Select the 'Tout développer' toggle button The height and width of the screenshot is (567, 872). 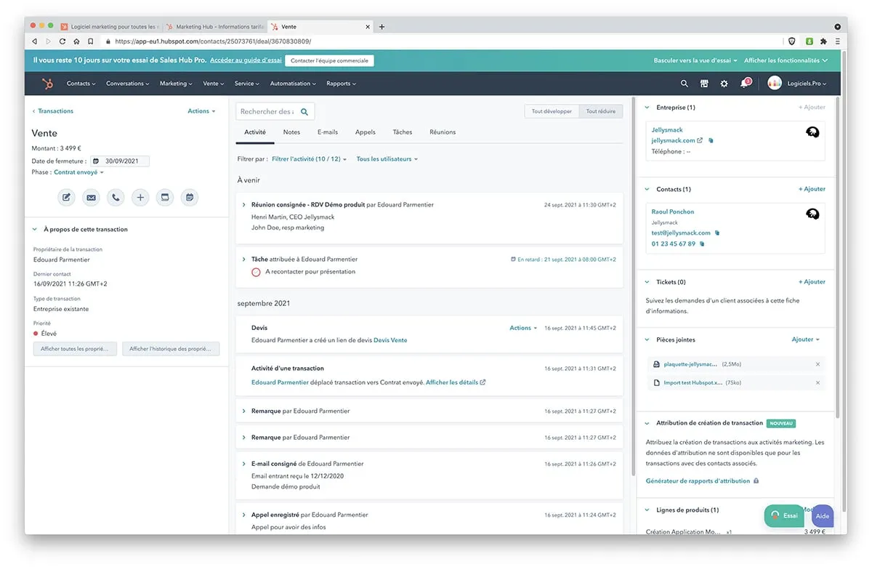coord(552,112)
